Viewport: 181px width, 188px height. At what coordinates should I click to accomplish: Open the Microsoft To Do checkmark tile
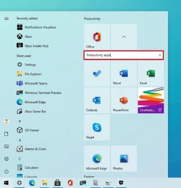pos(97,73)
